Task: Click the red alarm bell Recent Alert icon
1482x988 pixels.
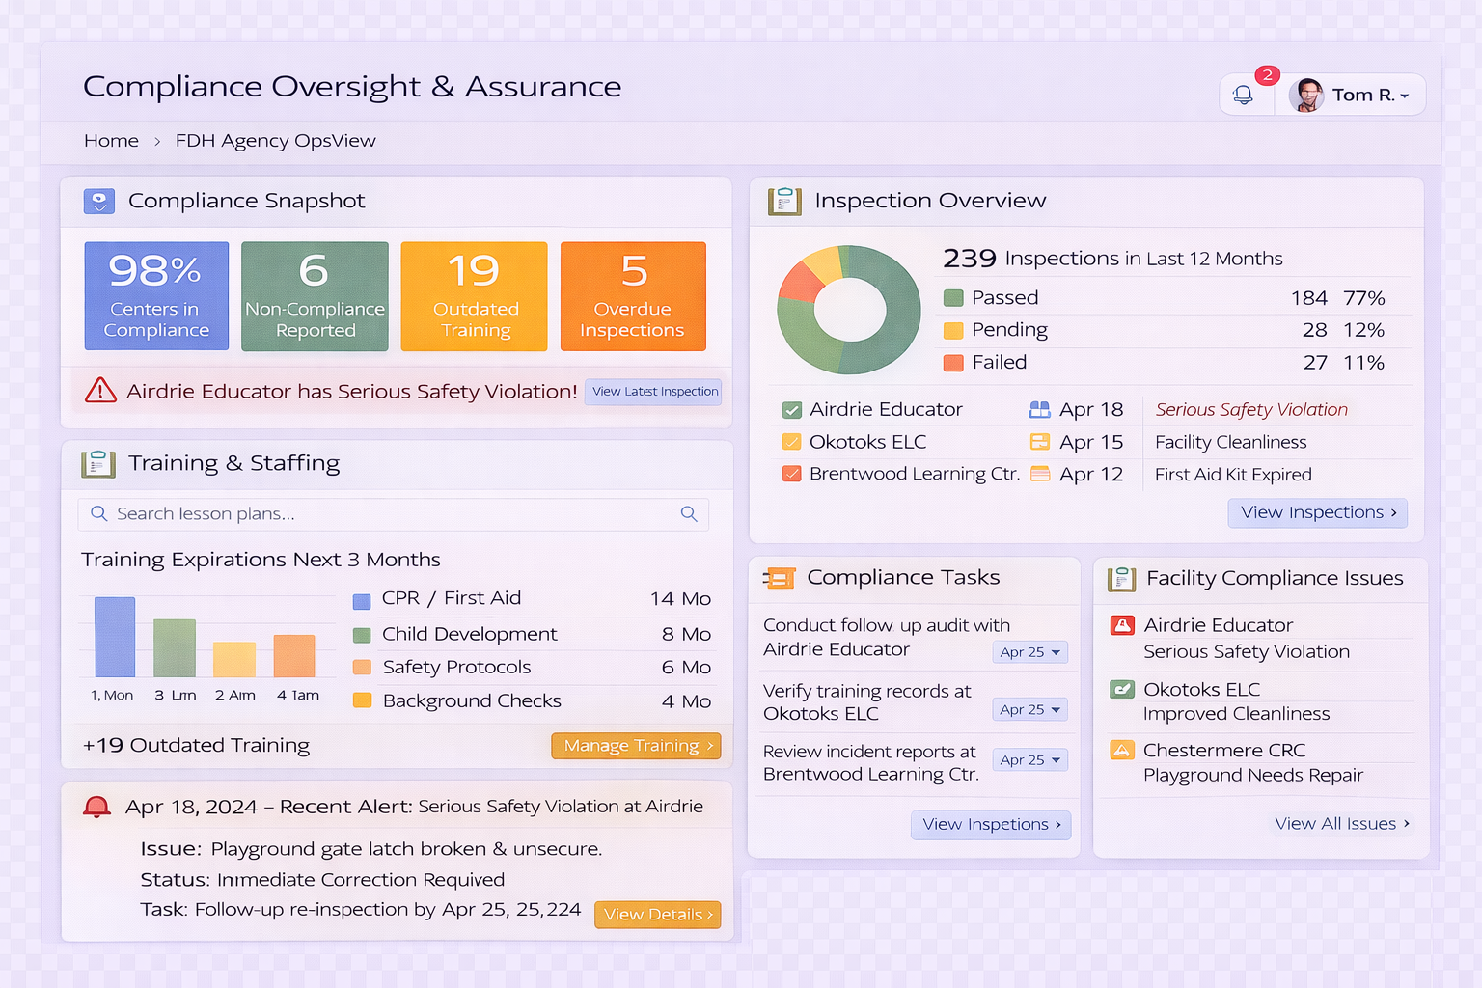Action: point(96,807)
